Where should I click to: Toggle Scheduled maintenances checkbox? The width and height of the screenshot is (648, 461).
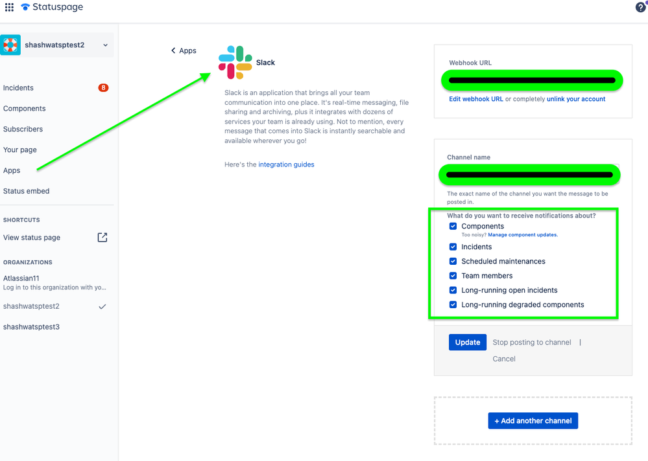453,261
